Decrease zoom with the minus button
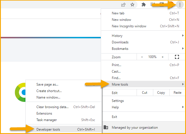 click(x=142, y=57)
